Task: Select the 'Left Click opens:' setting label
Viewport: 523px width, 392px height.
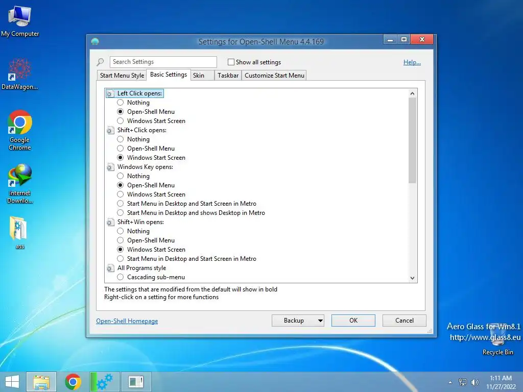Action: 139,94
